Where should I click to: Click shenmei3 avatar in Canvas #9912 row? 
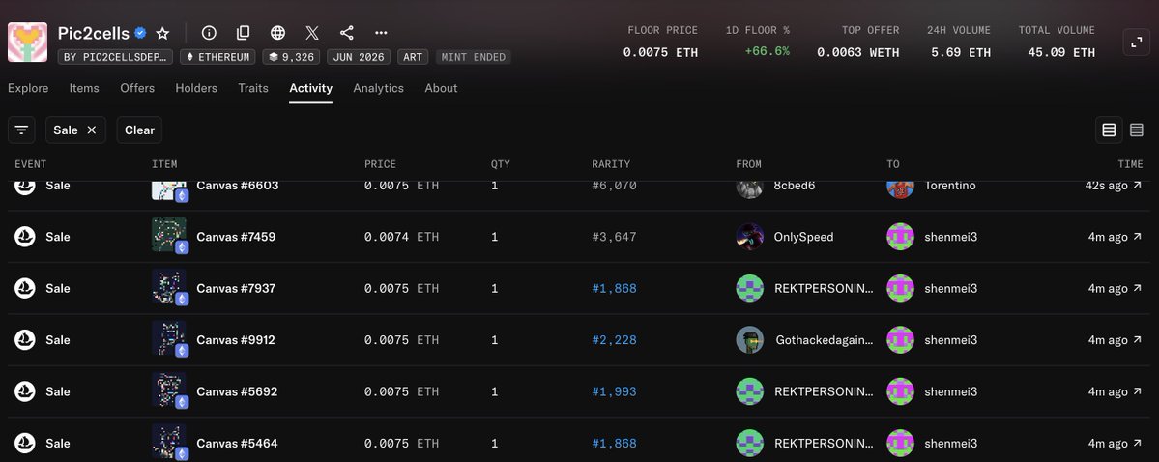900,340
